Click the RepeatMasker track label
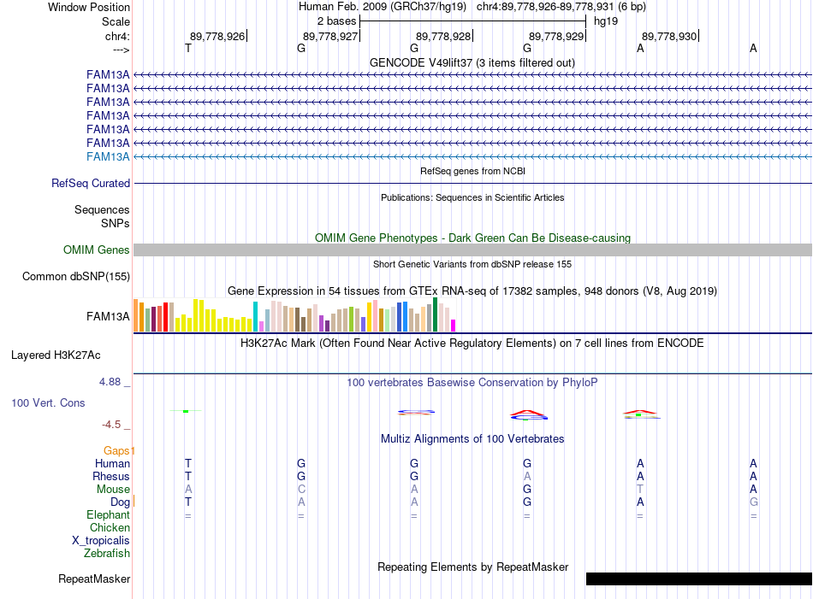The height and width of the screenshot is (599, 813). click(x=94, y=578)
